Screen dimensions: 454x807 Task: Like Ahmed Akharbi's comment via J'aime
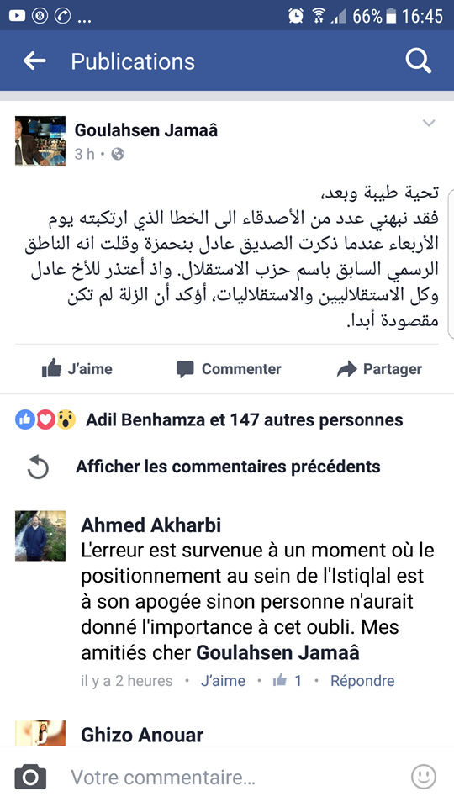[x=223, y=681]
